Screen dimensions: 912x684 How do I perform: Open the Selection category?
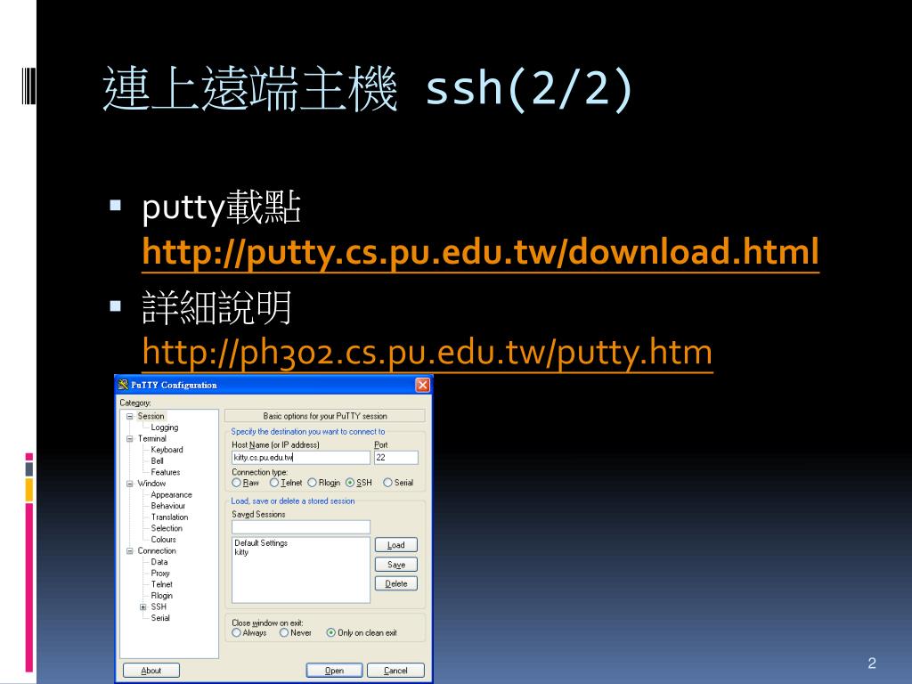167,528
